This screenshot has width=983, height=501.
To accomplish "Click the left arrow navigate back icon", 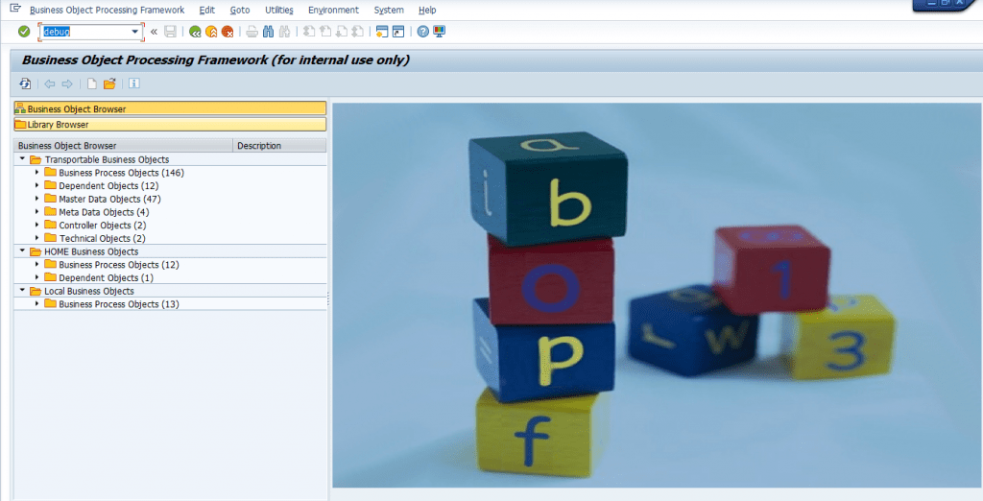I will tap(50, 83).
